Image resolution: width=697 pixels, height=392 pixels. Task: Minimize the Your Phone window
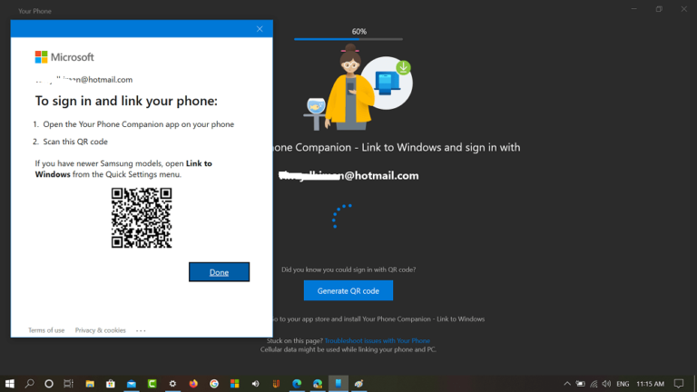click(633, 9)
